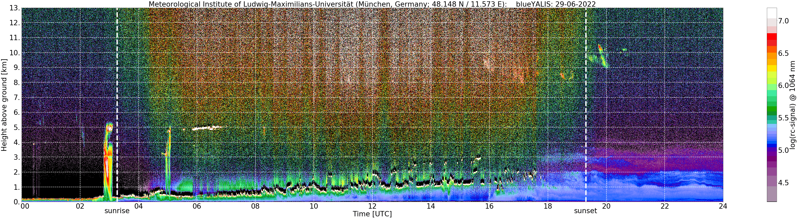Click the height-axis tick label '7.'
Screen dimensions: 798x219
pos(17,98)
